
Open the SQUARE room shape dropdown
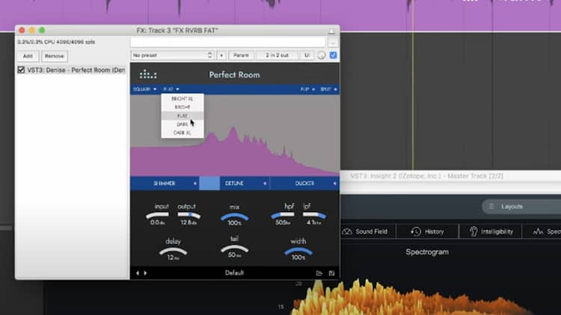point(144,89)
